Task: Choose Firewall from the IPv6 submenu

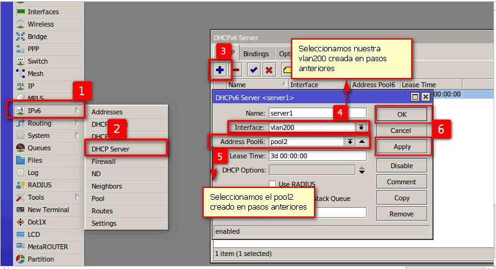Action: click(x=103, y=161)
